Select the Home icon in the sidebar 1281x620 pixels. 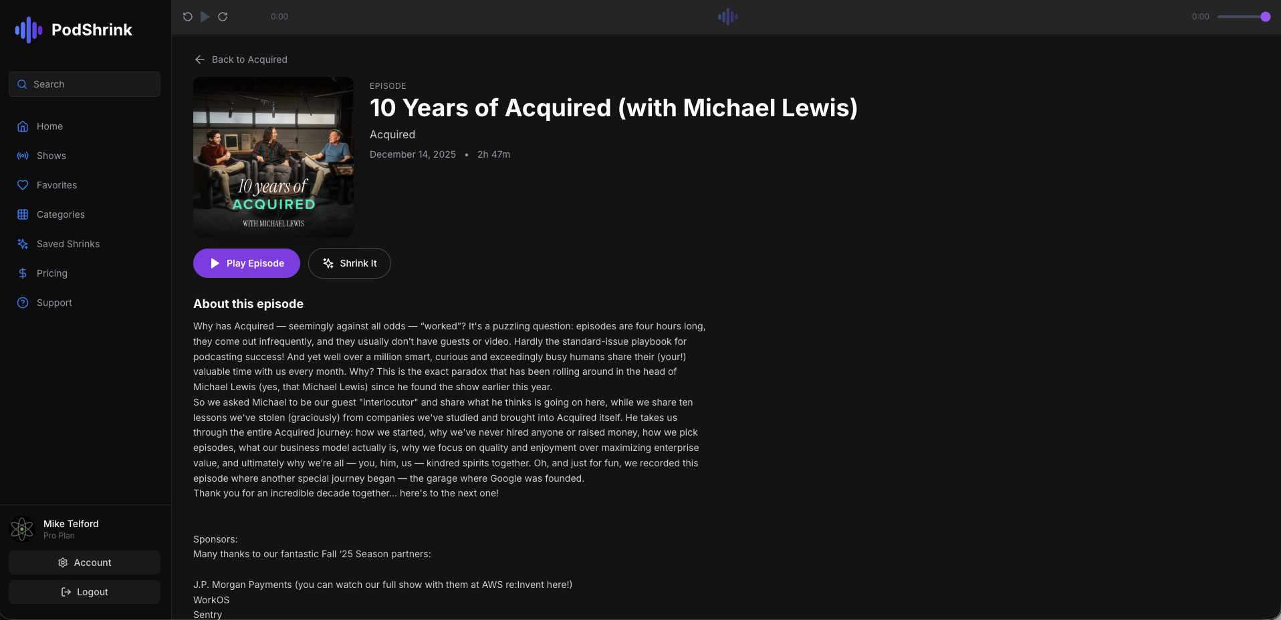pyautogui.click(x=22, y=126)
